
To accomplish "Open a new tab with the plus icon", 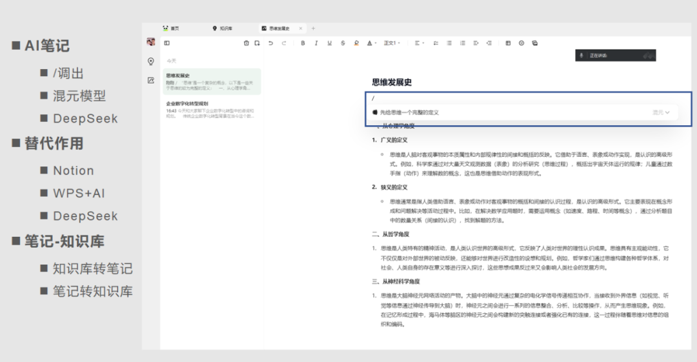I will click(313, 28).
